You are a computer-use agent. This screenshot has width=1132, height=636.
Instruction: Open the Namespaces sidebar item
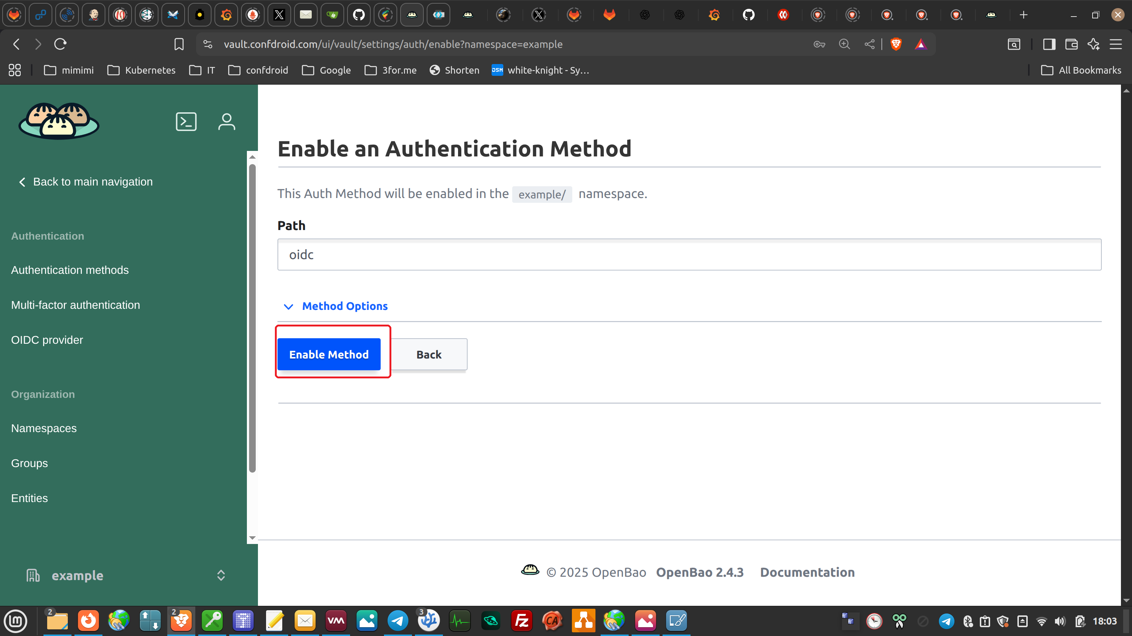coord(44,428)
